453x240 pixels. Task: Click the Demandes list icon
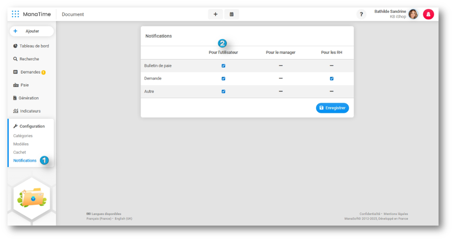point(15,72)
